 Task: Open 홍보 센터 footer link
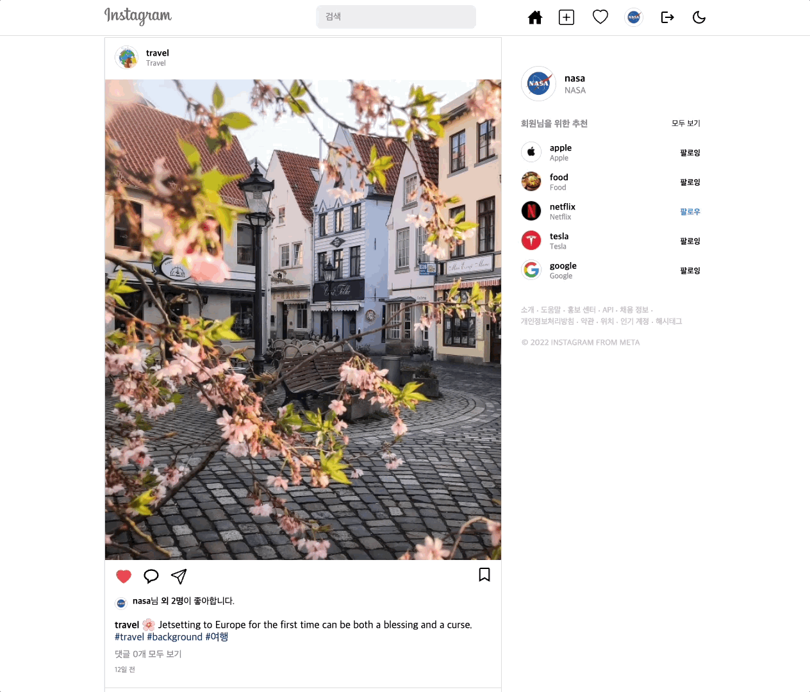click(581, 310)
